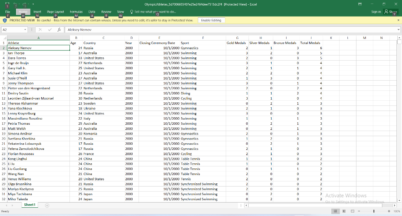Switch to the Page Layout ribbon tab
402x216 pixels.
tap(55, 12)
